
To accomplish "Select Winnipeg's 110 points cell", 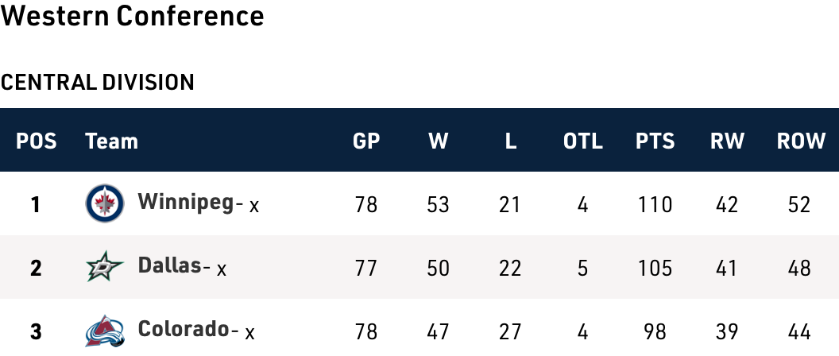I will coord(655,204).
